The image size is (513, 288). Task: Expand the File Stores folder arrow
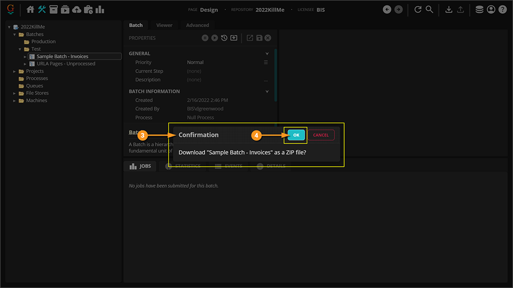(x=14, y=93)
